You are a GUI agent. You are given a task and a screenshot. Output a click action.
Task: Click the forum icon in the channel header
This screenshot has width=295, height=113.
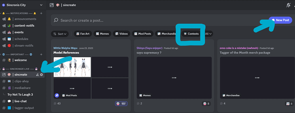pos(52,5)
